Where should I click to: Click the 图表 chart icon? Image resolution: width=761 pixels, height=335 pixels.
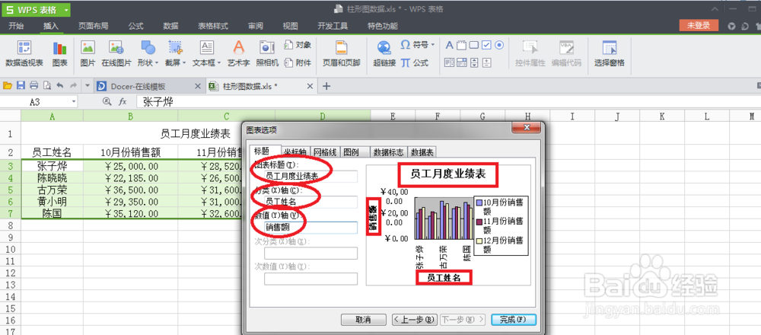(x=59, y=53)
